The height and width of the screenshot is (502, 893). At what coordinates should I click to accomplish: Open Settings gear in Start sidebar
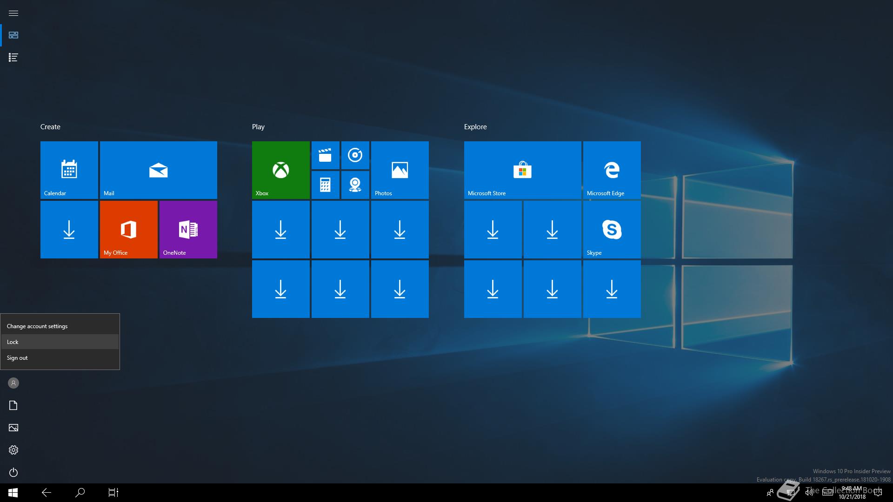(x=13, y=450)
